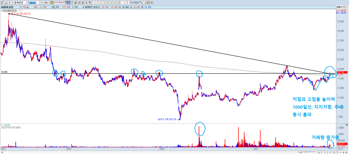Click the 하이록코리 stock name box

pos(60,3)
